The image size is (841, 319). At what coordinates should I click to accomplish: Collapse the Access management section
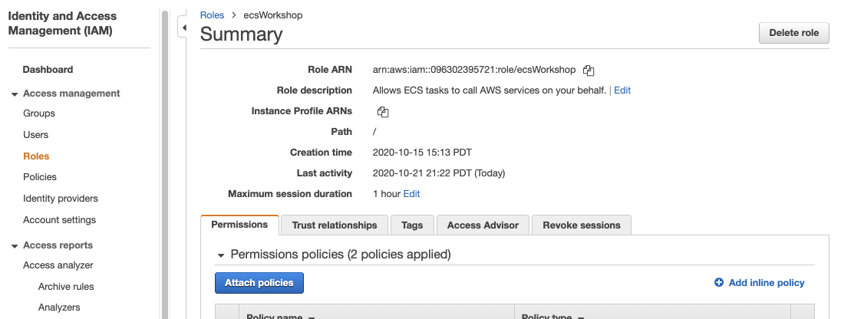point(15,94)
